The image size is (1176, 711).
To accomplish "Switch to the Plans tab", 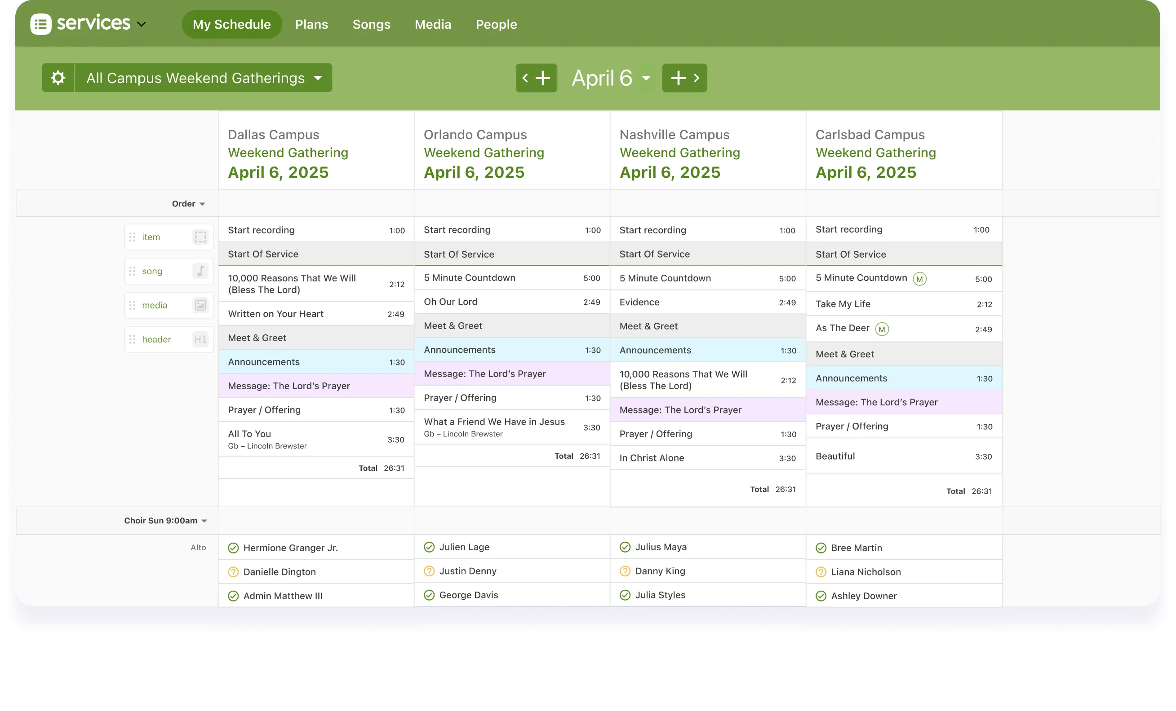I will click(311, 24).
